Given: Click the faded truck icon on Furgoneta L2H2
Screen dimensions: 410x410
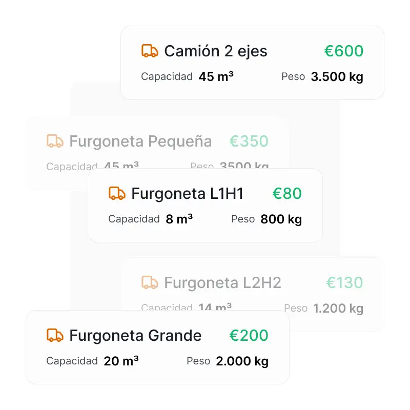Looking at the screenshot, I should (x=149, y=282).
